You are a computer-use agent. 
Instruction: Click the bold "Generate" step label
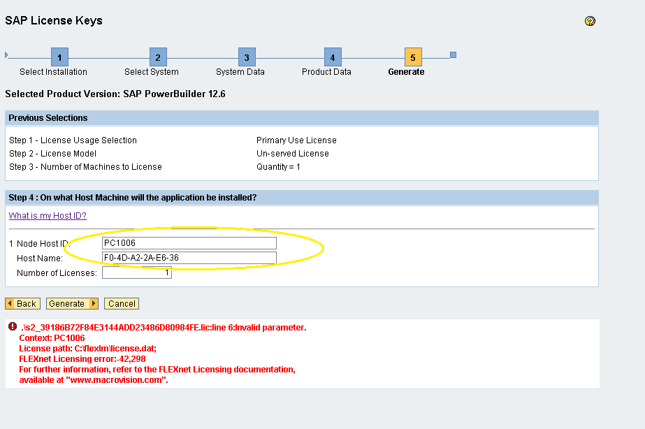pyautogui.click(x=407, y=71)
